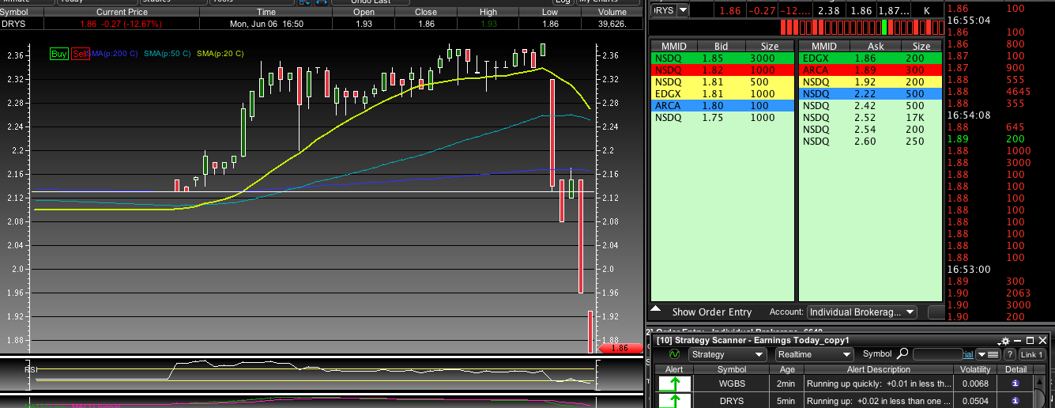View detail info icon for WGBS alert

[1015, 383]
